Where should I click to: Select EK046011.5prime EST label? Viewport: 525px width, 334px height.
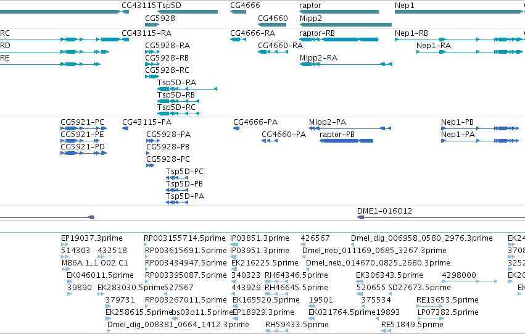tap(100, 275)
